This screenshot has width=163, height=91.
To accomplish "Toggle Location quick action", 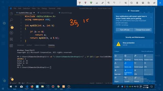I will pyautogui.click(x=119, y=65).
